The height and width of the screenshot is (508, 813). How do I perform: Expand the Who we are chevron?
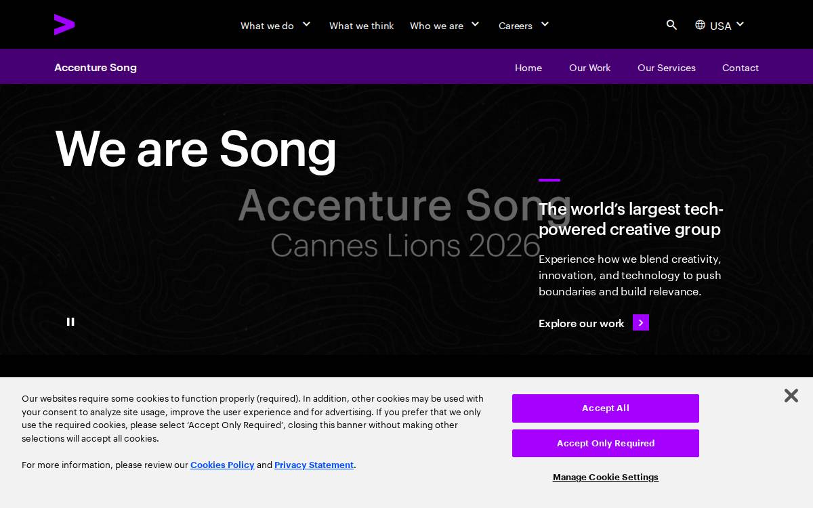475,24
